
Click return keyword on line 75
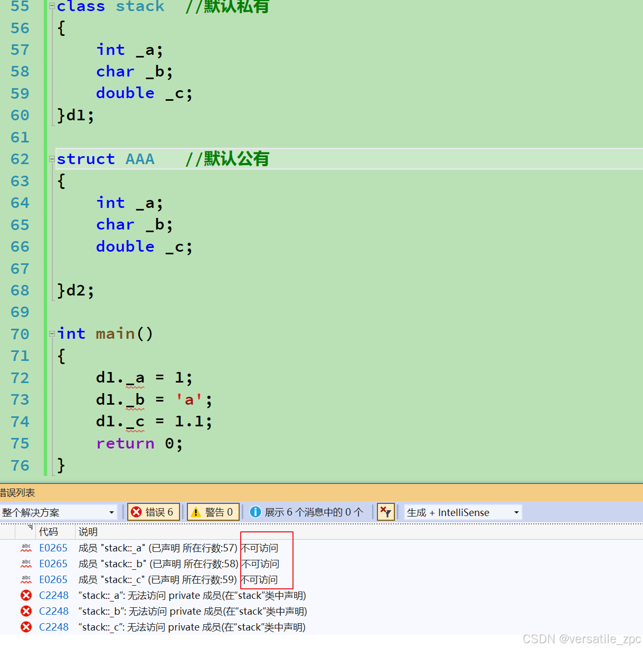pos(125,443)
